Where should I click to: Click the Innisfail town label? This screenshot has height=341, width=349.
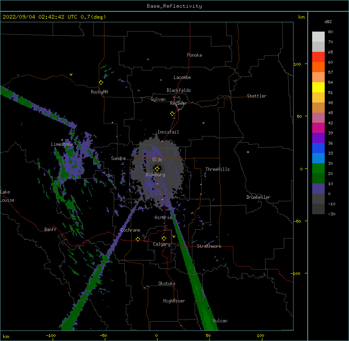(x=168, y=132)
